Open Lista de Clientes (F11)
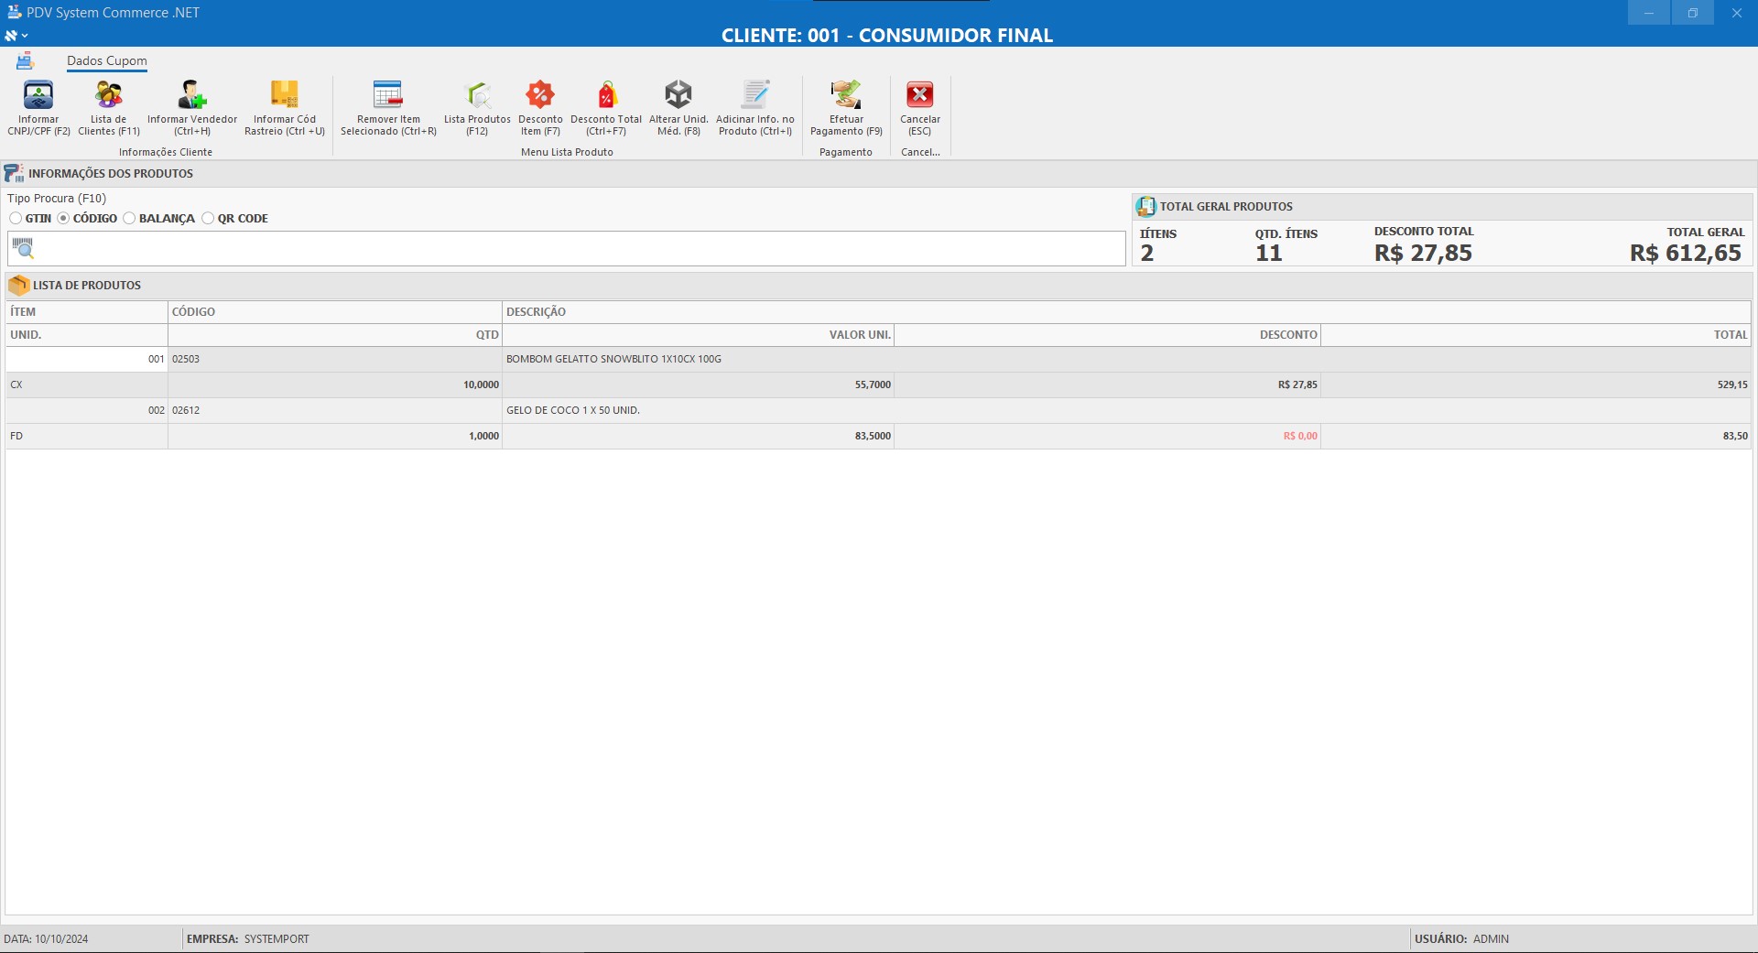 (x=109, y=95)
